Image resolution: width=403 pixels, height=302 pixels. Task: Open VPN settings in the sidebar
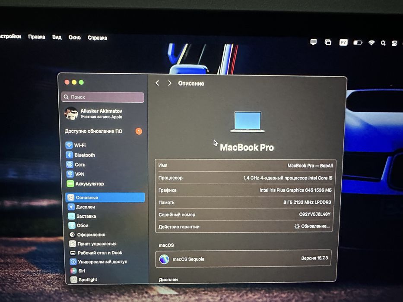[x=75, y=174]
